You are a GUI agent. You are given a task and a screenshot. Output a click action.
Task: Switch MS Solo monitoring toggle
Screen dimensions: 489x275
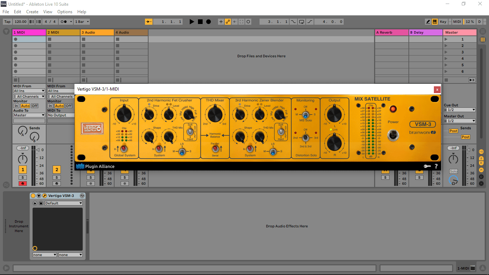pyautogui.click(x=305, y=115)
